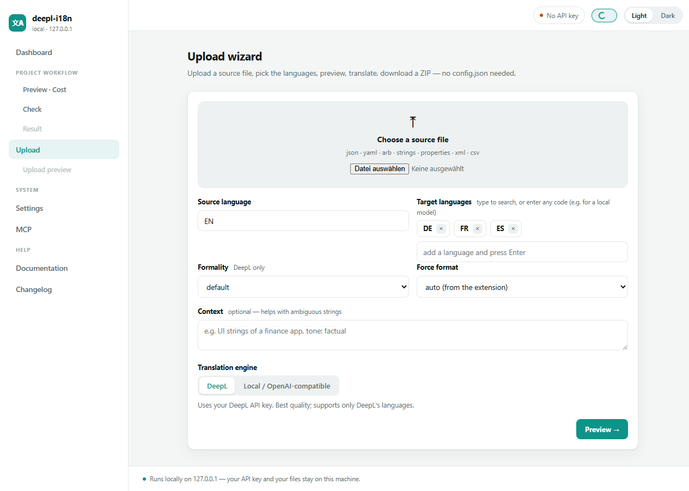Click the supported formats list text
Screen dimensions: 689x491
tap(413, 153)
